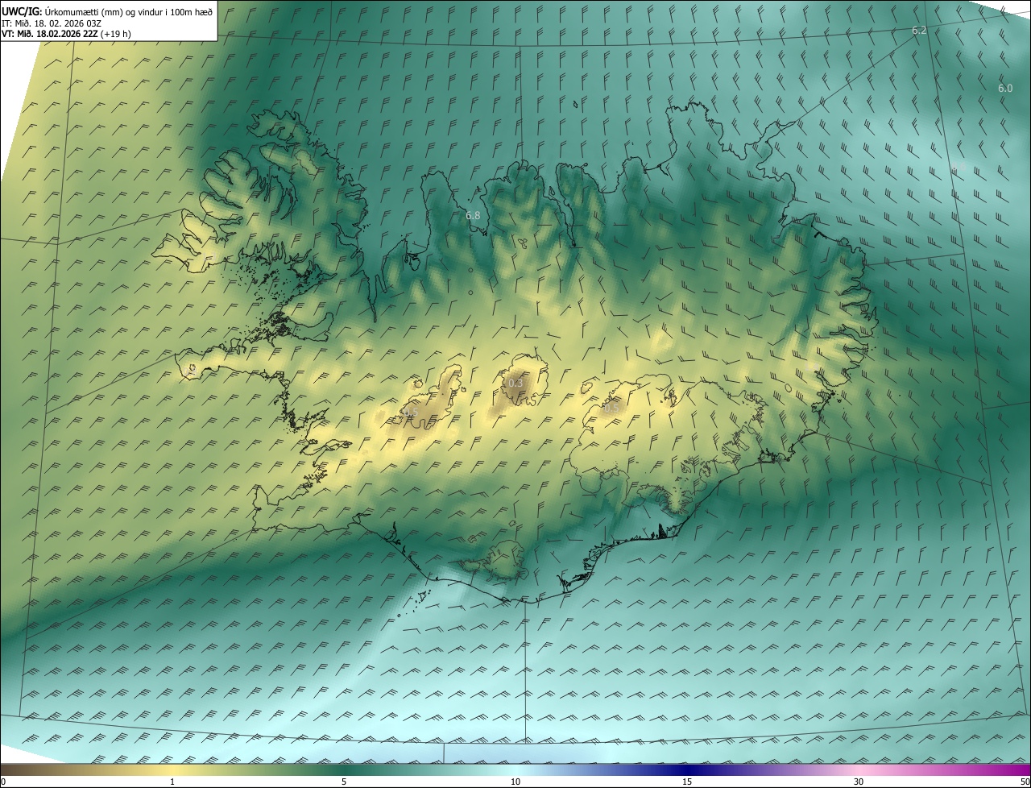The image size is (1031, 788).
Task: Click the '6.0' value label on the map
Action: pyautogui.click(x=1005, y=88)
